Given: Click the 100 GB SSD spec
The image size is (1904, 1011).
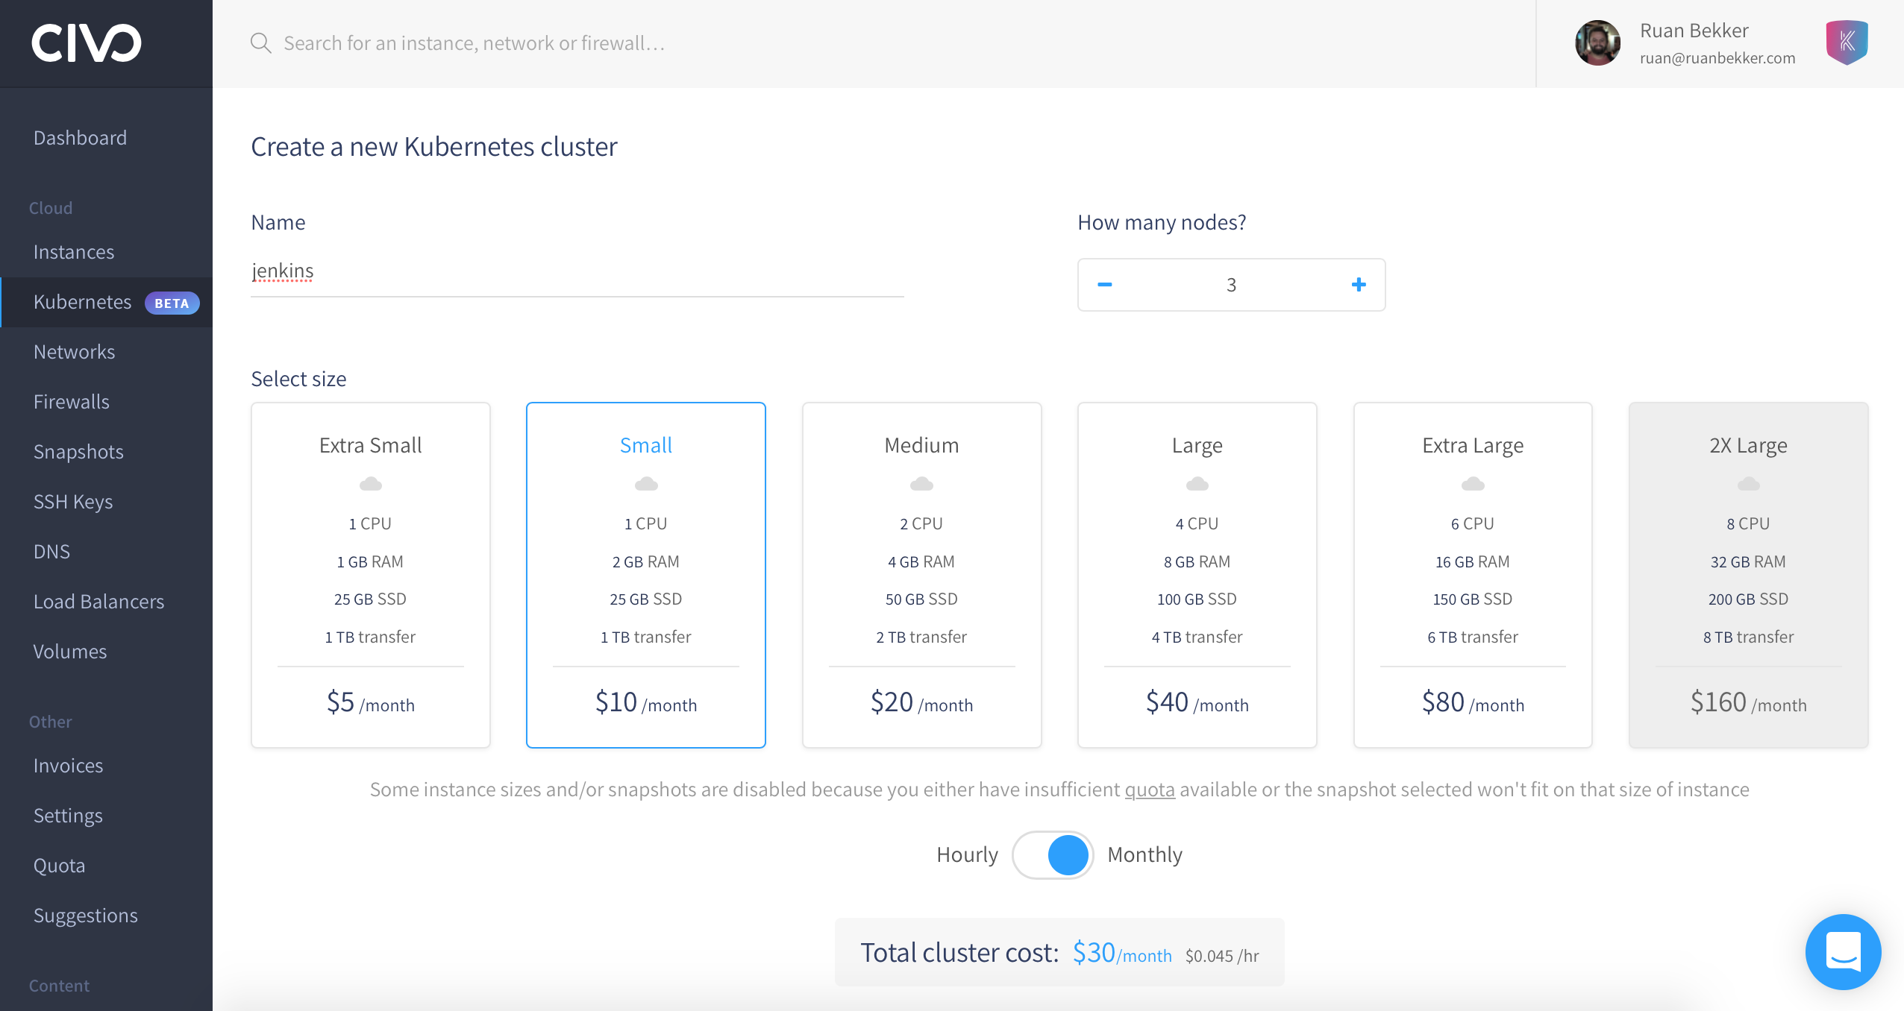Looking at the screenshot, I should (x=1197, y=599).
